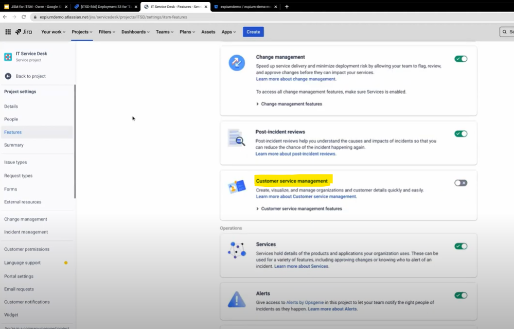Reload the page with the refresh icon
The width and height of the screenshot is (514, 329).
[x=24, y=16]
